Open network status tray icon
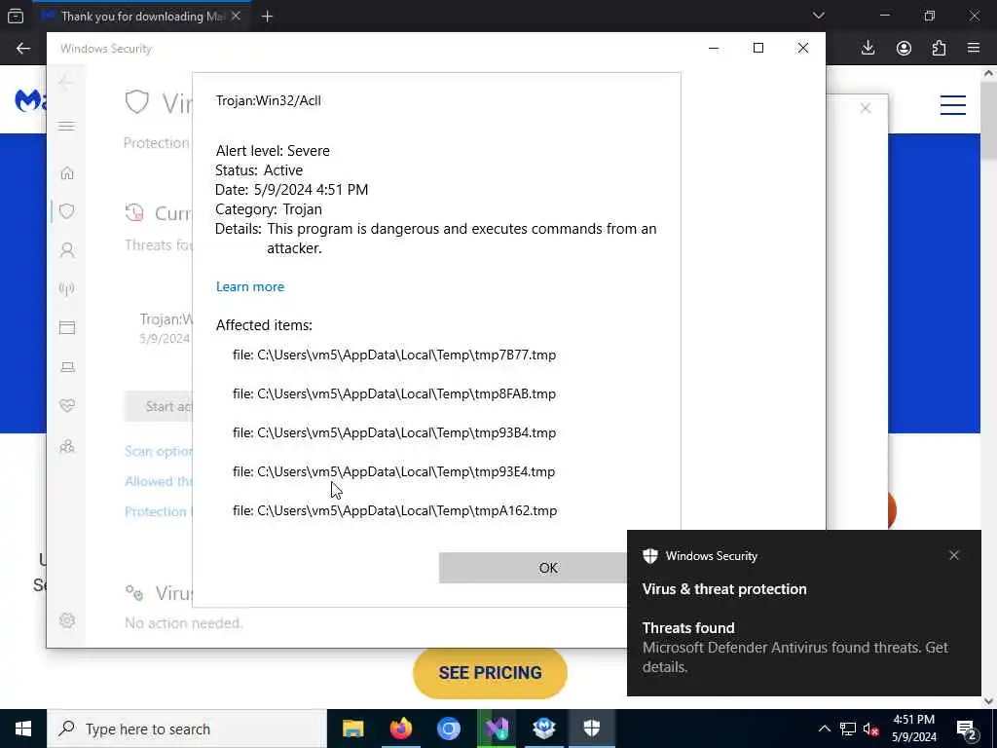The width and height of the screenshot is (997, 748). coord(847,729)
